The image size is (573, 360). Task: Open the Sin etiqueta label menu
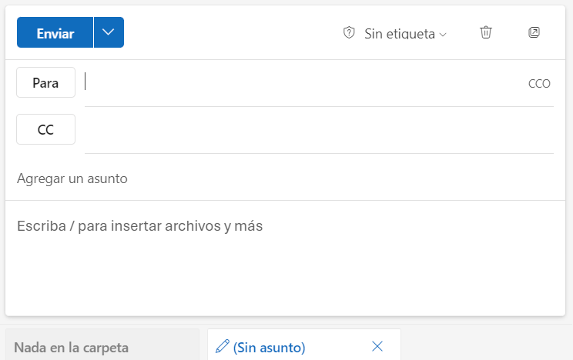click(x=399, y=34)
